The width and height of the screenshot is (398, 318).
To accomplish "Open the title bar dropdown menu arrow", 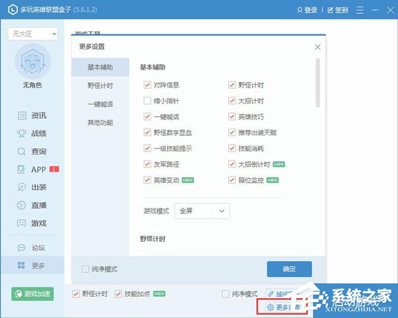I will point(359,10).
